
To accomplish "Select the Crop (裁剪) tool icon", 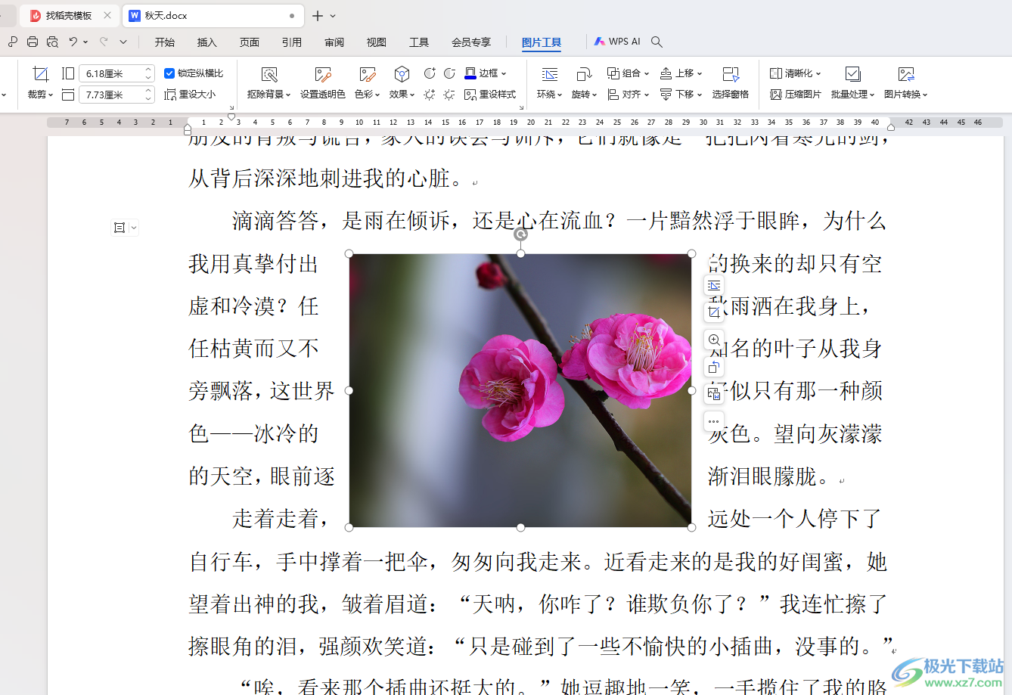I will pyautogui.click(x=40, y=74).
